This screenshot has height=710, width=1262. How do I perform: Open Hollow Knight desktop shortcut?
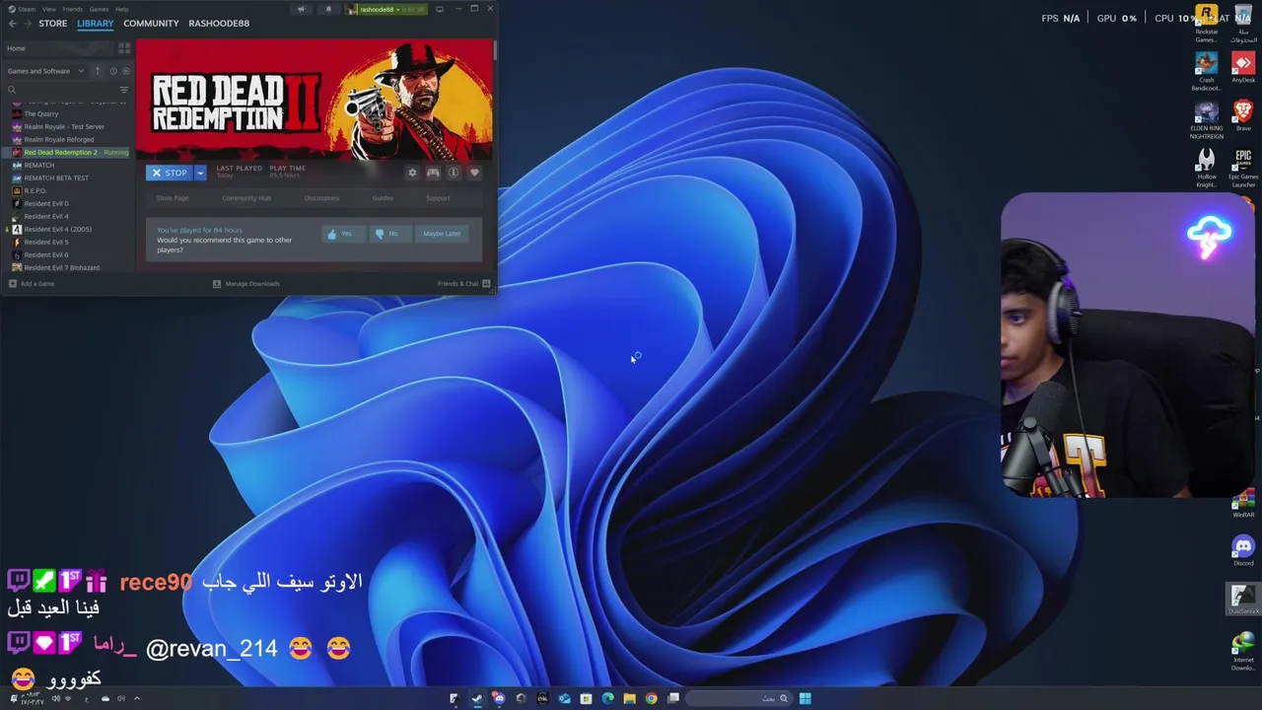(1207, 169)
